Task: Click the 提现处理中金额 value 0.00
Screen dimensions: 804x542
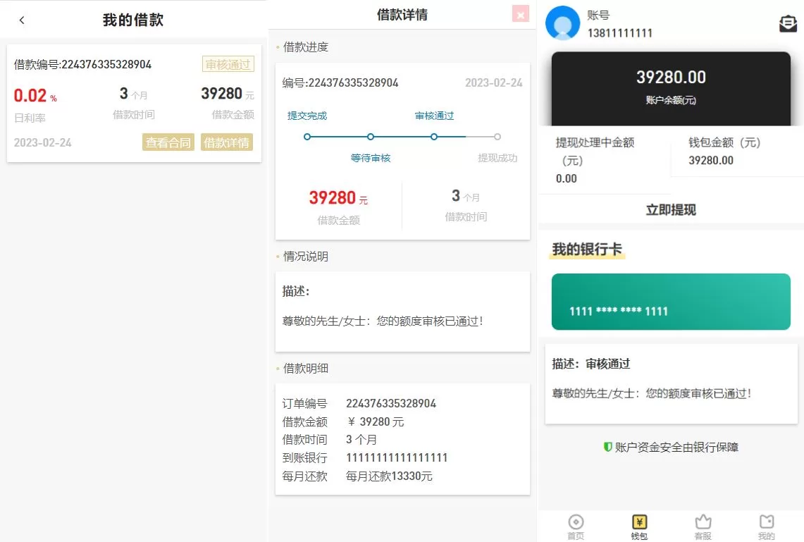Action: click(x=566, y=178)
